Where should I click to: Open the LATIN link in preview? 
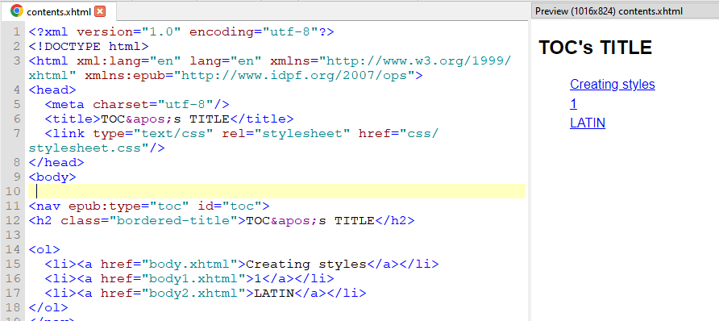(588, 123)
